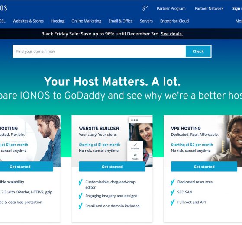Click 'No risk, cancel anytime' in Website Builder

point(99,151)
